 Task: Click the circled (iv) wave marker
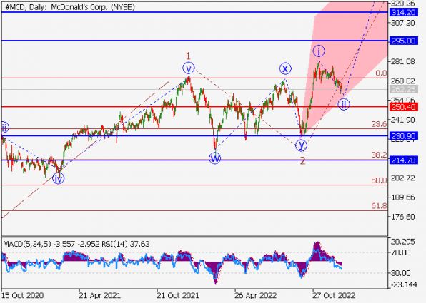pos(59,178)
